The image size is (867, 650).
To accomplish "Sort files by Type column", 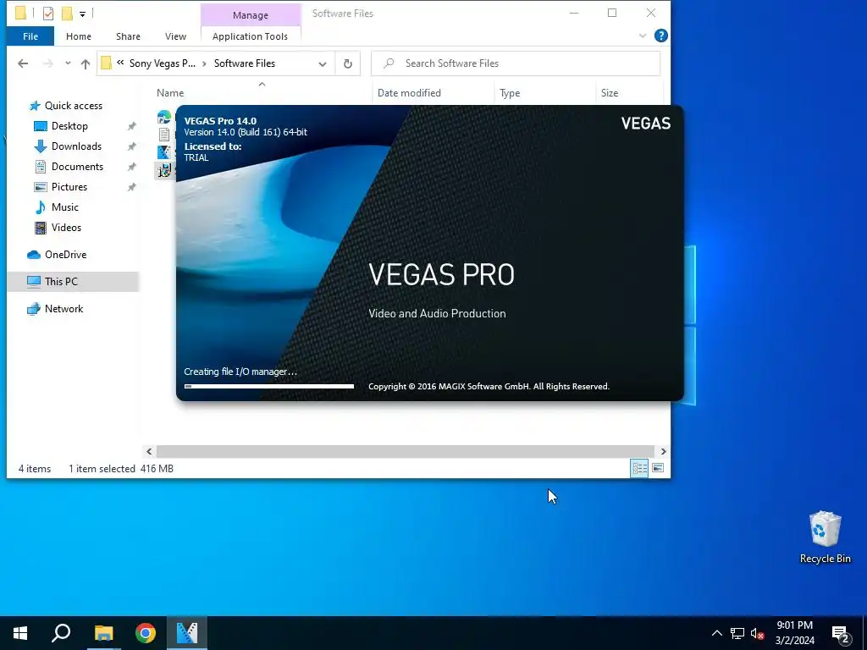I will tap(510, 93).
